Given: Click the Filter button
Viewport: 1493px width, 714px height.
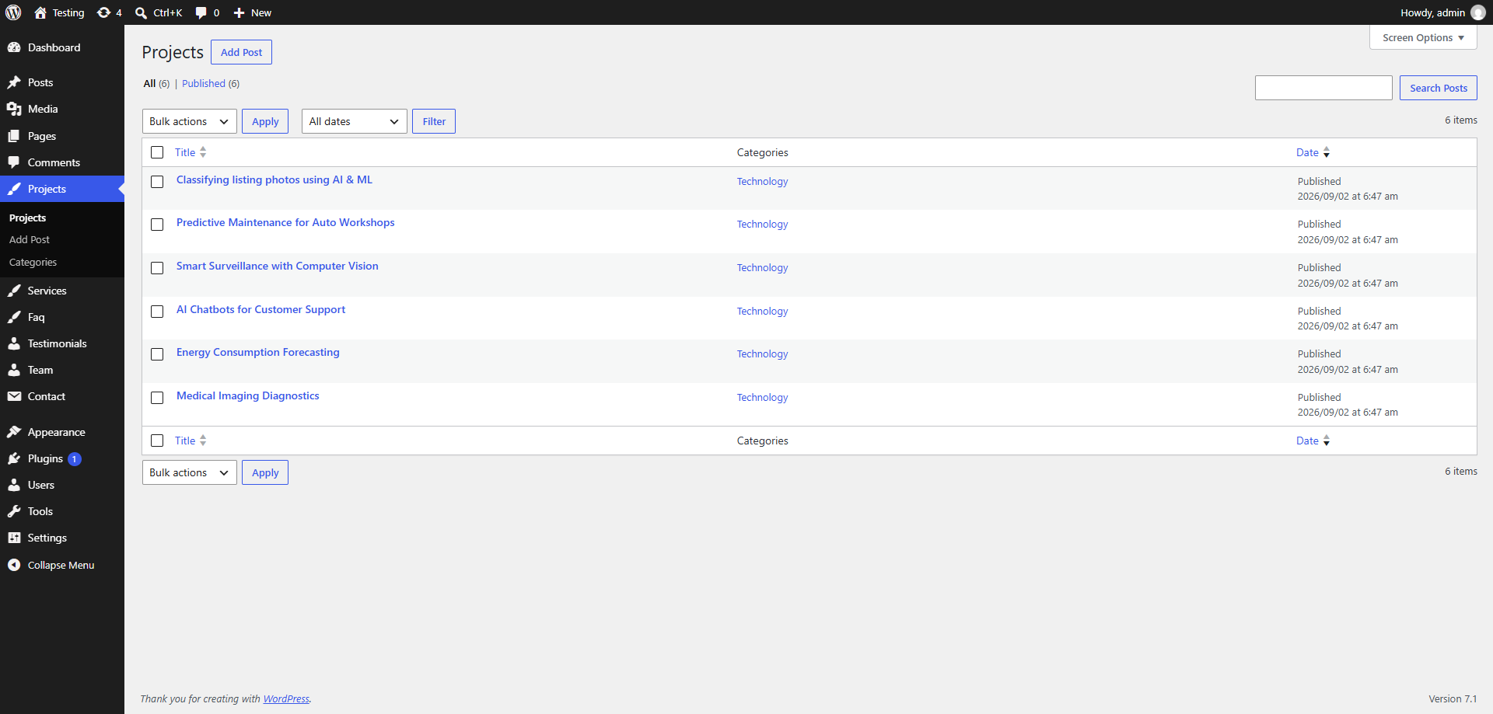Looking at the screenshot, I should [x=434, y=121].
